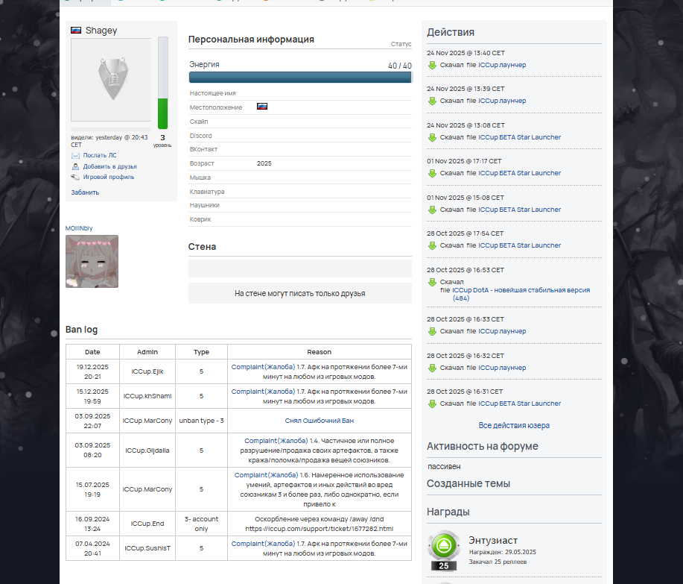Open Complaint link in 15.12.2025 ban row
The image size is (683, 584).
coord(263,392)
